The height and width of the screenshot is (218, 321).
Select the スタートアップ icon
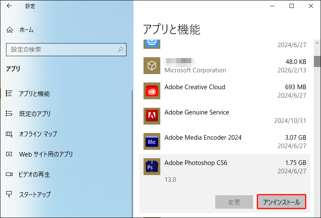point(9,194)
